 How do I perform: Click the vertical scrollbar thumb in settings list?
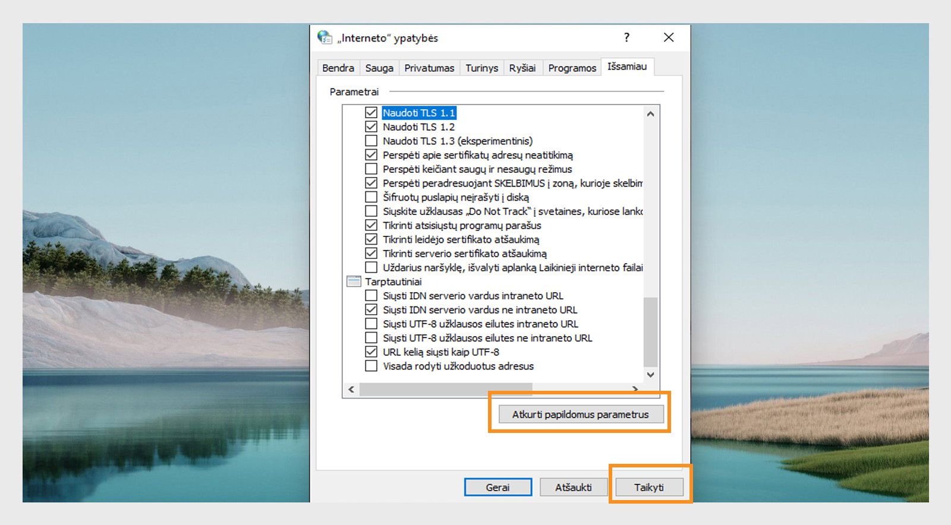(x=650, y=332)
